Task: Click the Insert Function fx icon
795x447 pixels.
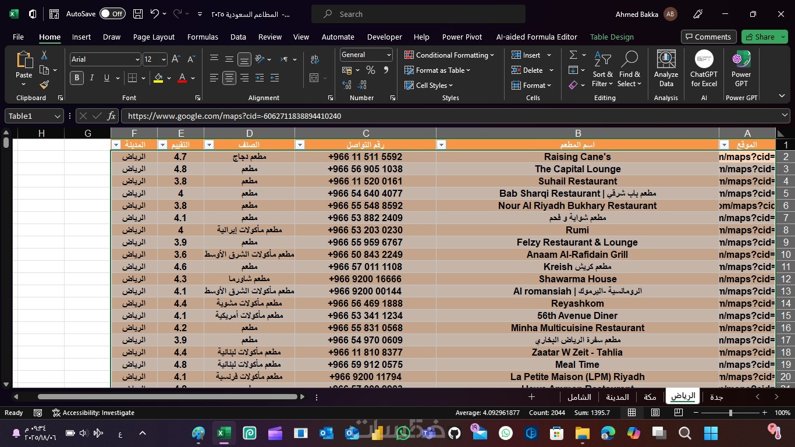Action: (112, 116)
